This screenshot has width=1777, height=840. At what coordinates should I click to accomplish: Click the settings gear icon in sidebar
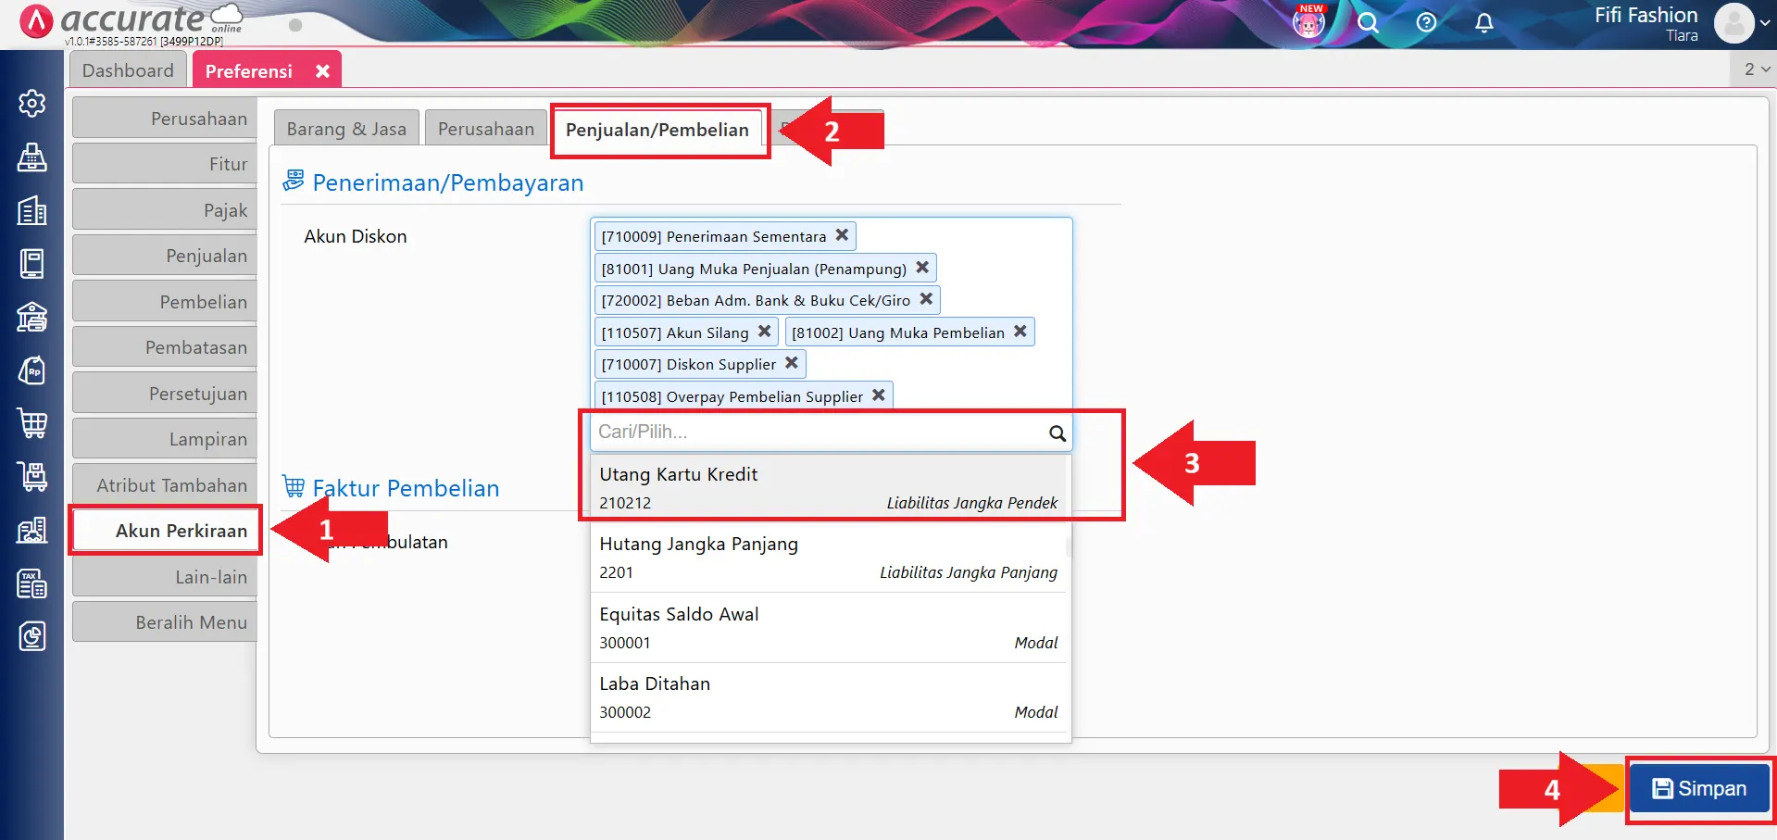32,103
